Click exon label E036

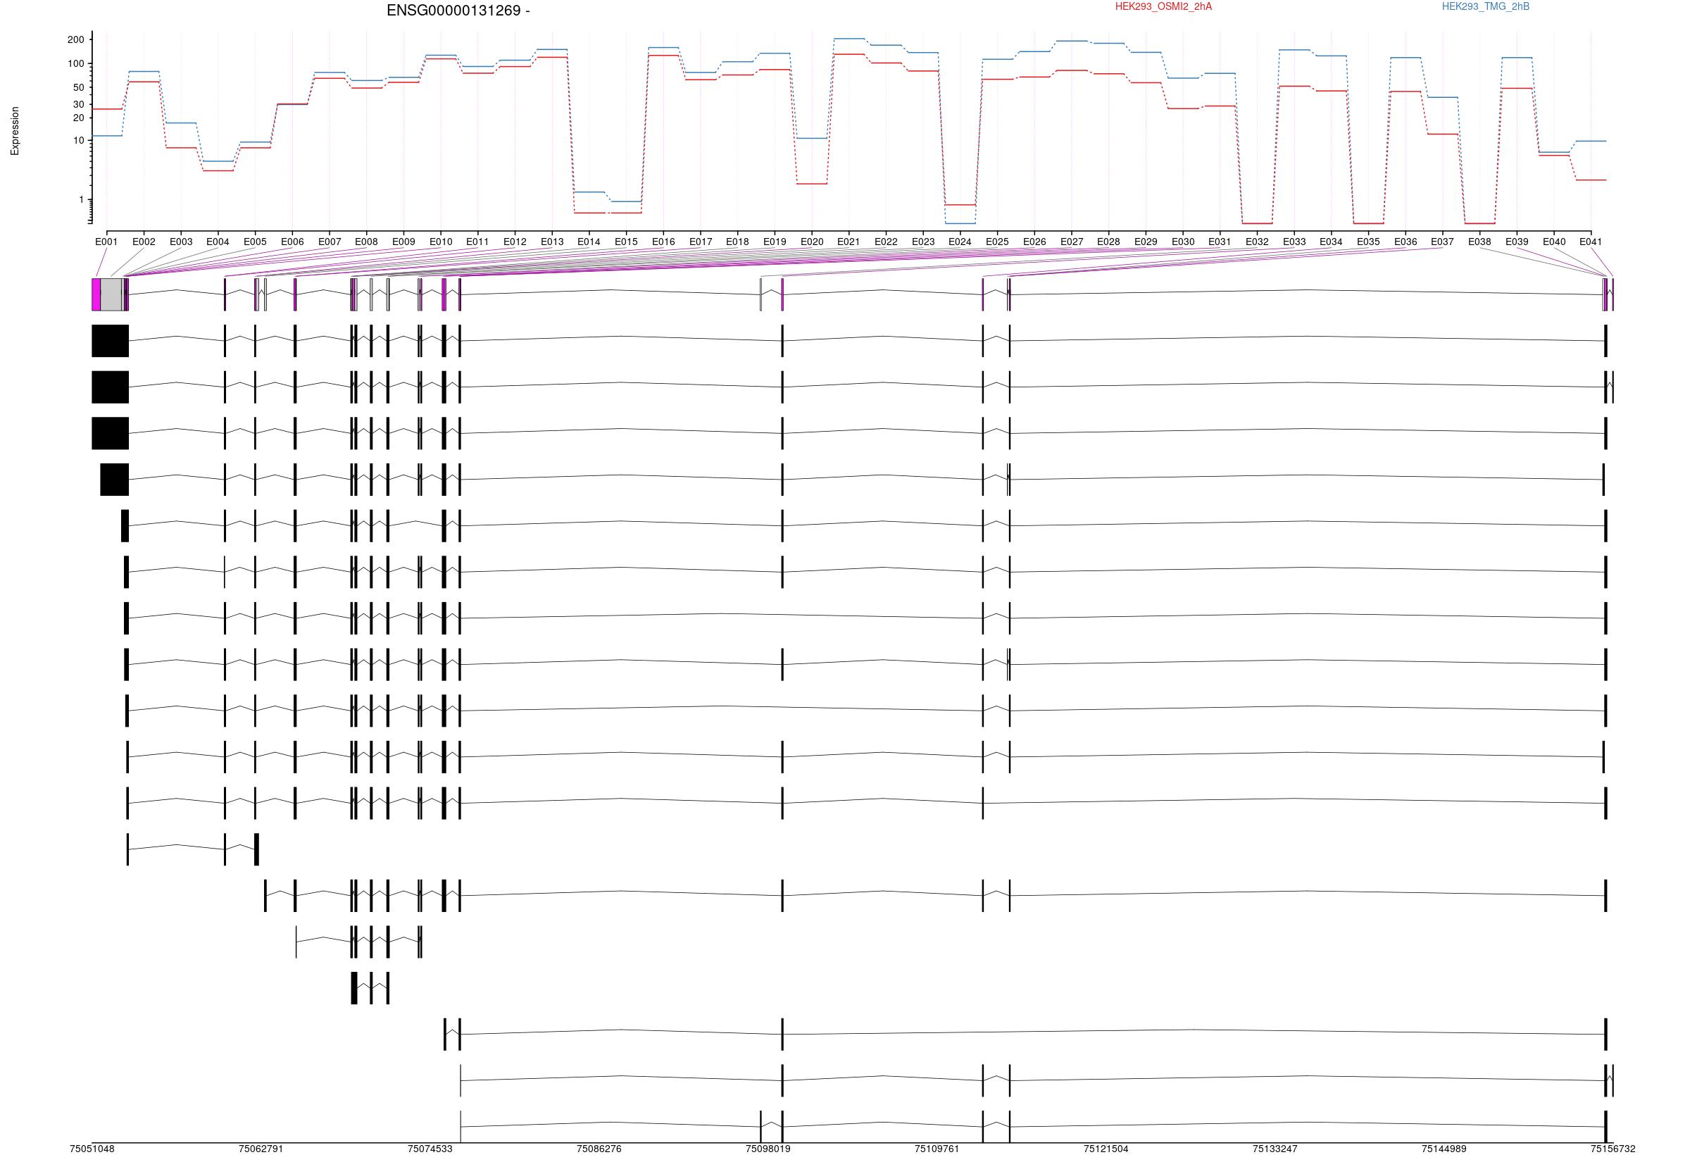(x=1406, y=242)
